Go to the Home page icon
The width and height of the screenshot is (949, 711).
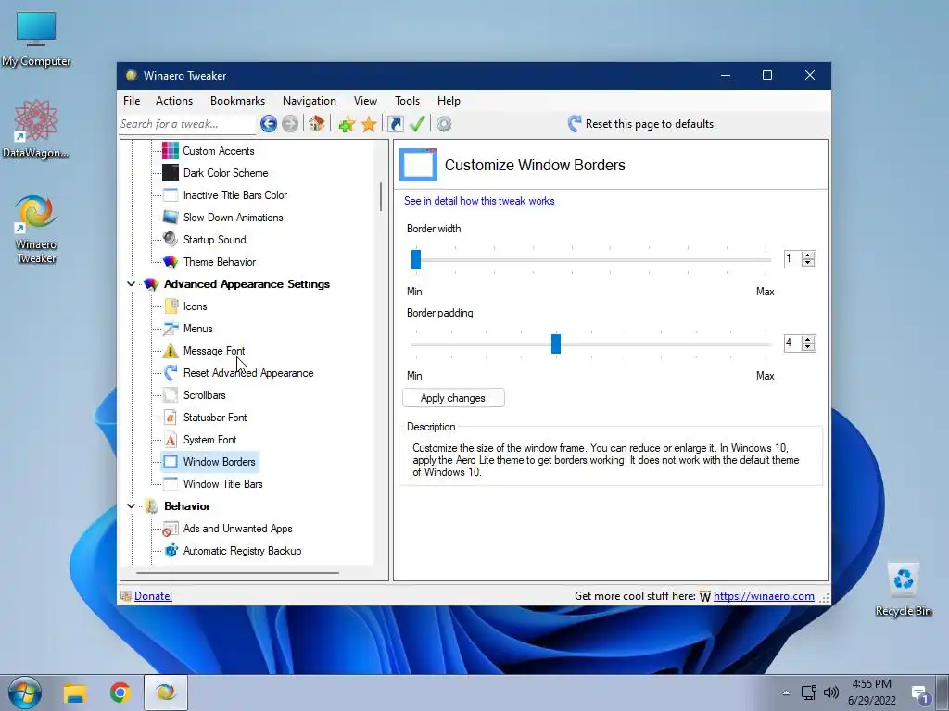317,123
